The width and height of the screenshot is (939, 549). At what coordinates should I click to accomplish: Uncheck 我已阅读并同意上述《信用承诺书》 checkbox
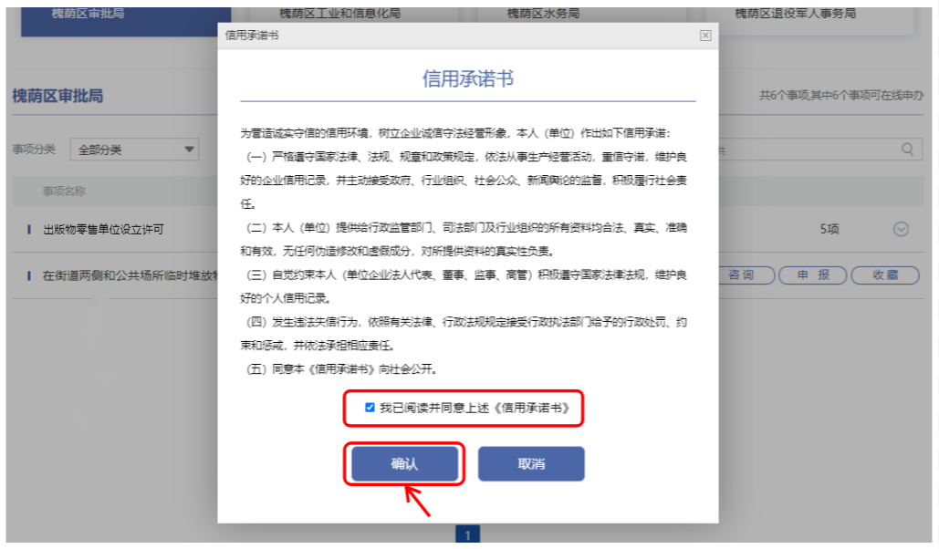[370, 408]
